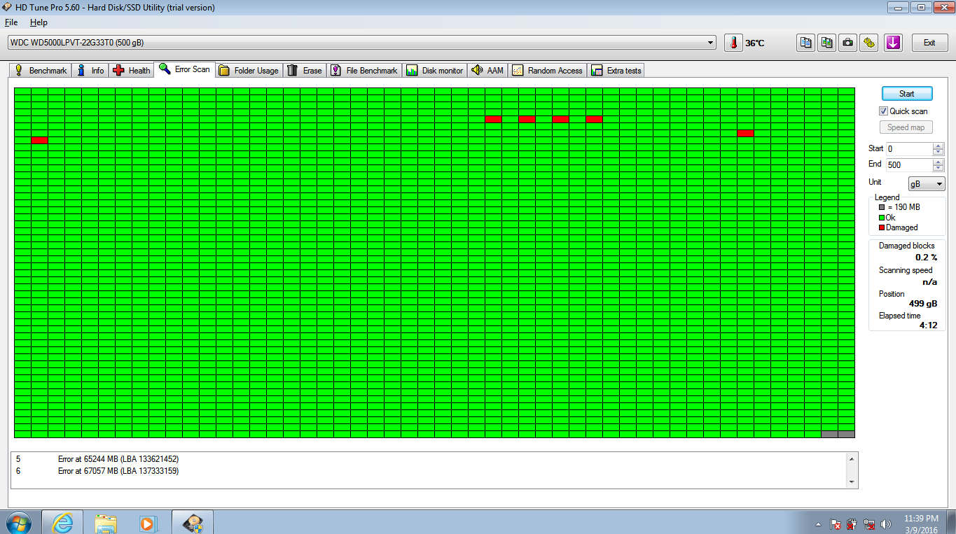
Task: Click the purple down-arrow minimize-to-tray icon
Action: (892, 43)
